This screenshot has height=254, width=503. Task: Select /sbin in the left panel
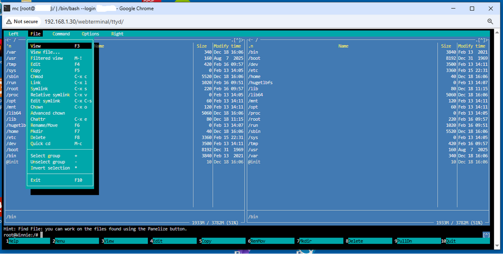(x=12, y=77)
